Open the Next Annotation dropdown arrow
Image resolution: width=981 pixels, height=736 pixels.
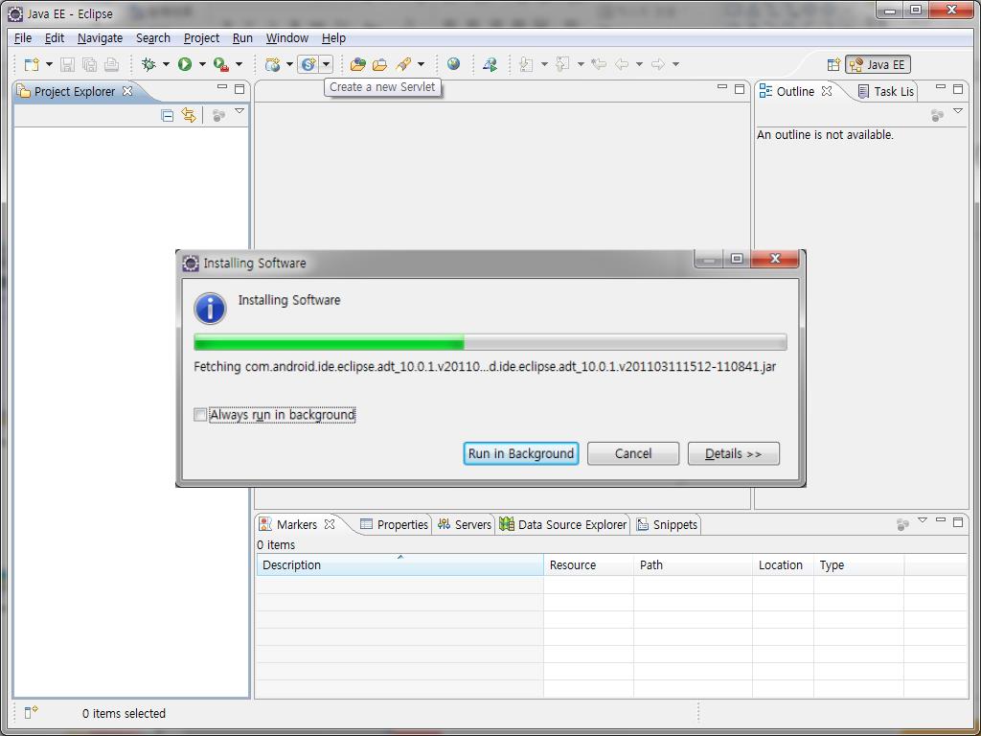(x=544, y=64)
